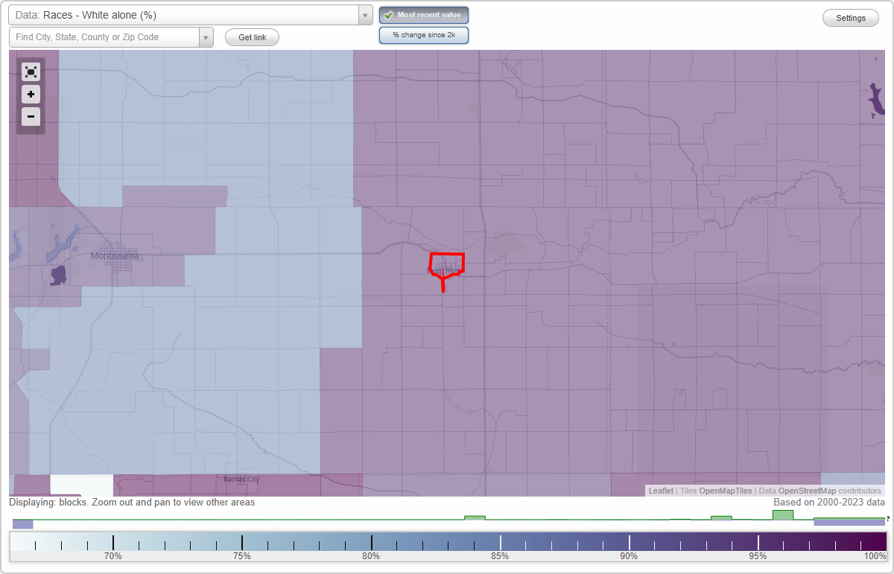Open the Data selector dropdown
Viewport: 894px width, 574px height.
(364, 14)
